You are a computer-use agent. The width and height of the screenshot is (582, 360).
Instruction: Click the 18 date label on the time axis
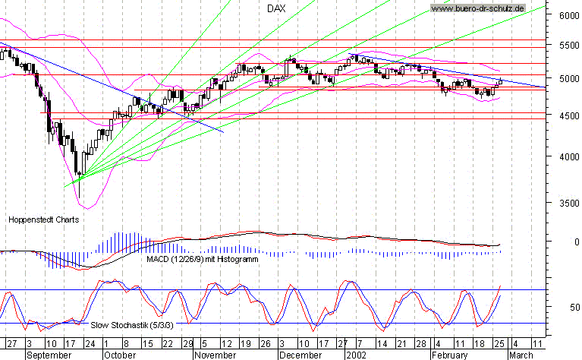[480, 343]
